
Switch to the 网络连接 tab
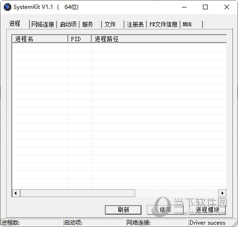(x=43, y=24)
